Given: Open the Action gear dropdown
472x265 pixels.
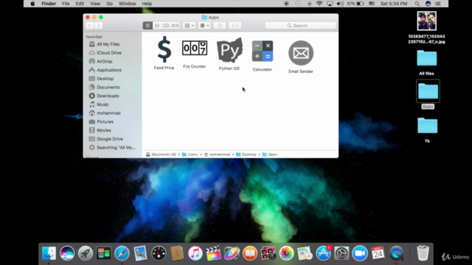Looking at the screenshot, I should (x=204, y=26).
